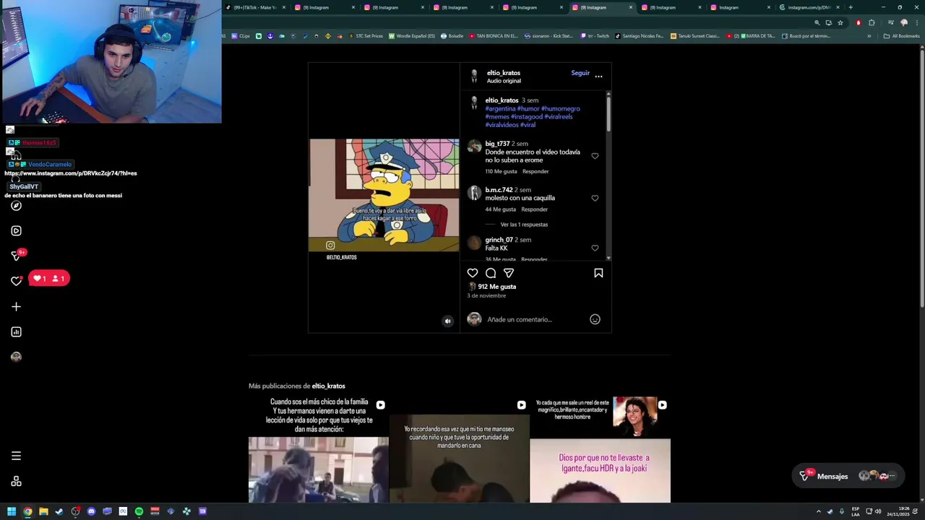Open Discord from the taskbar

91,511
